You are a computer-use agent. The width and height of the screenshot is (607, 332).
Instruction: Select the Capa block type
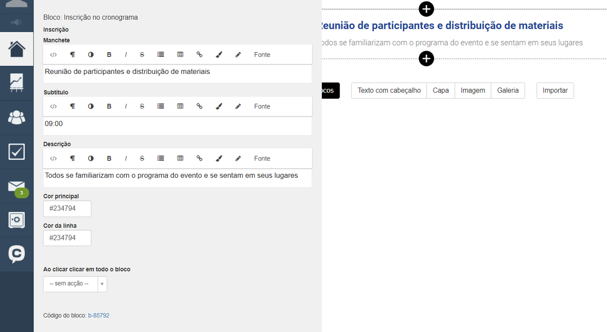pos(441,91)
